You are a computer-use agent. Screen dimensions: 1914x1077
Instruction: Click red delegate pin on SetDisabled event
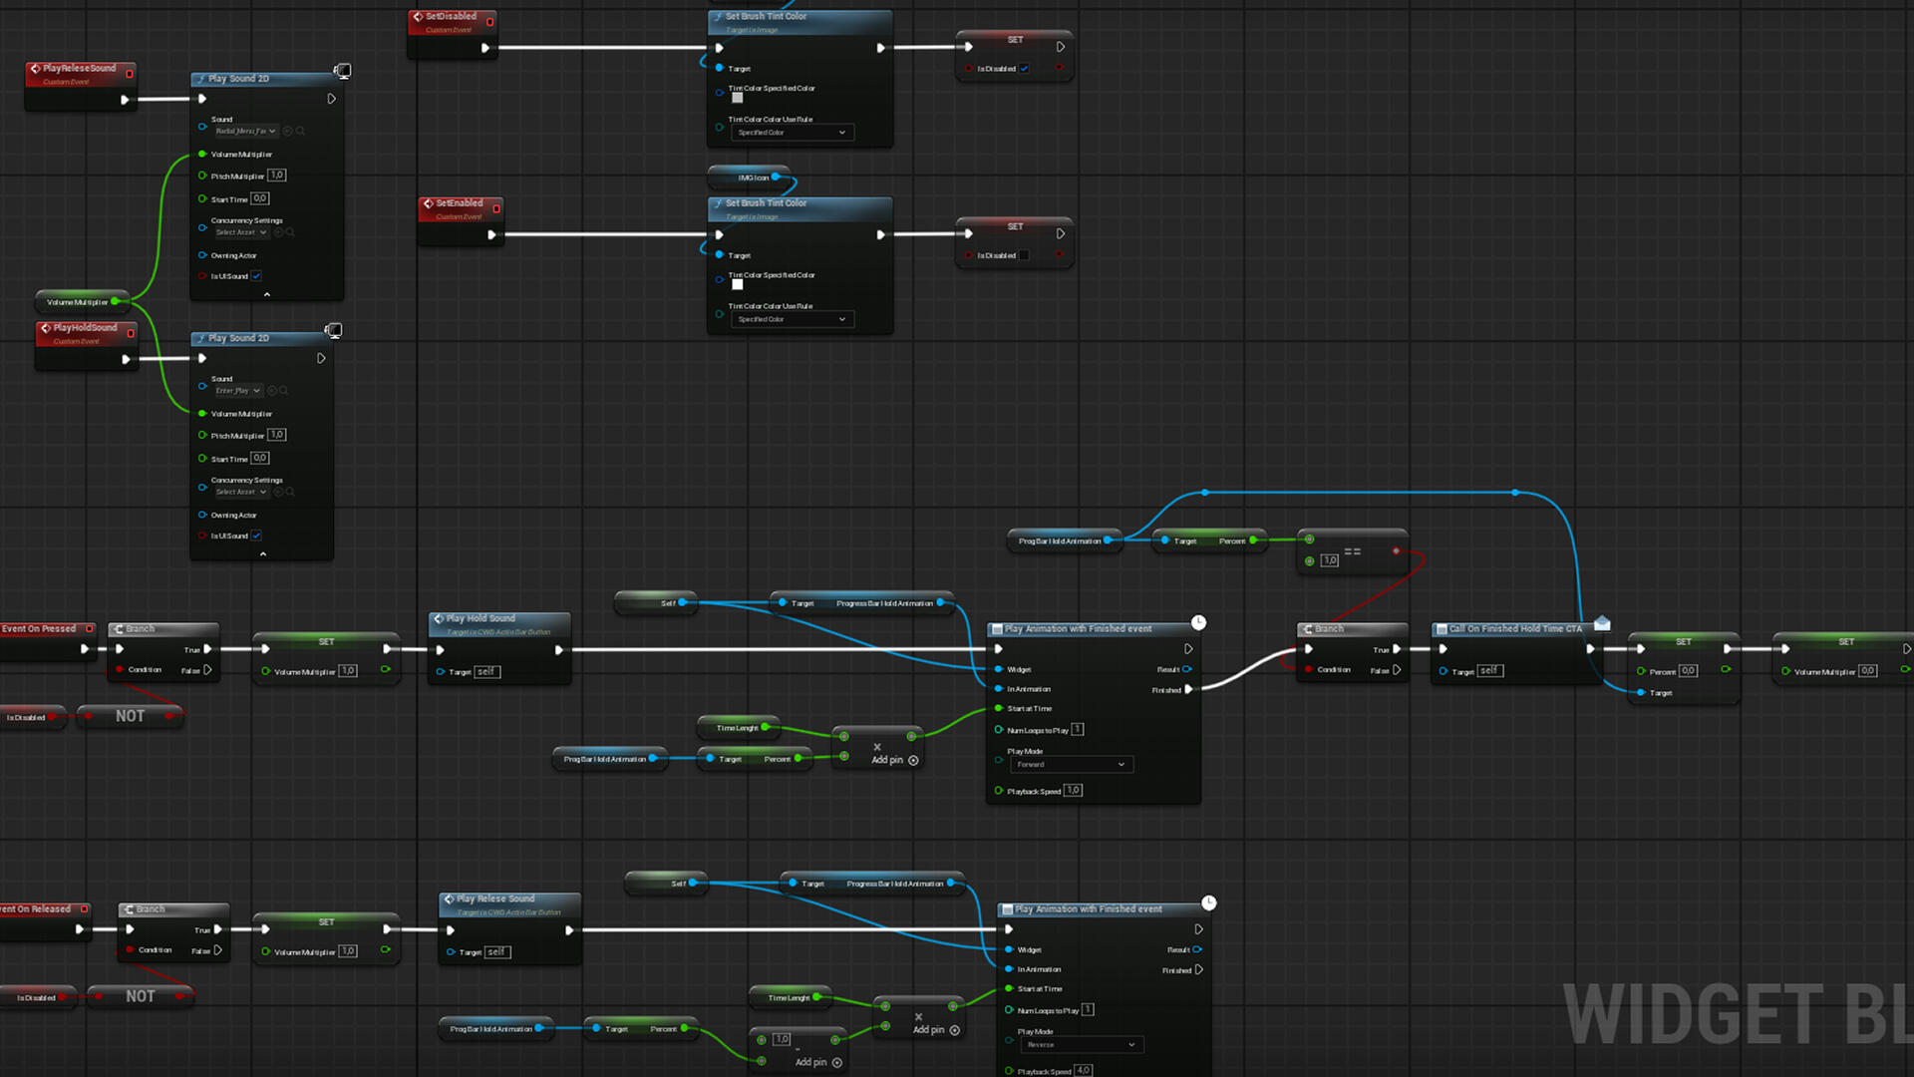point(489,22)
